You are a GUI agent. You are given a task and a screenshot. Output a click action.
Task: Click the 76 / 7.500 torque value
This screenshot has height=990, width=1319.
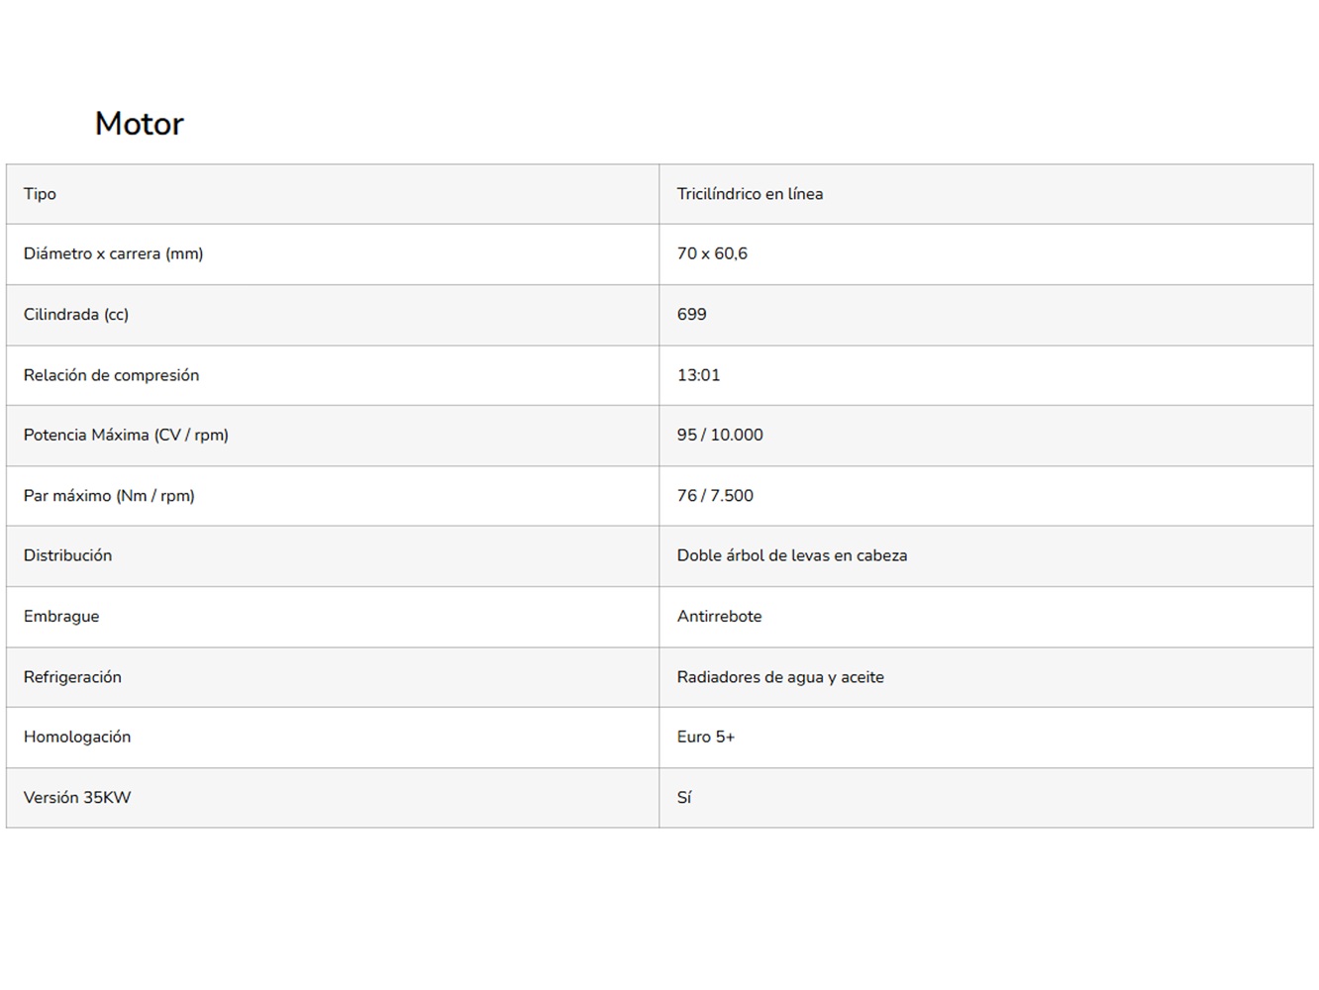pos(715,496)
